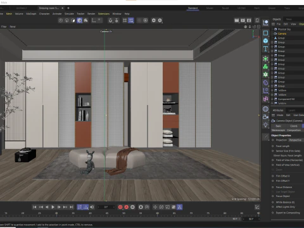Image resolution: width=304 pixels, height=228 pixels.
Task: Select the green Subdivision generator icon
Action: tap(265, 58)
